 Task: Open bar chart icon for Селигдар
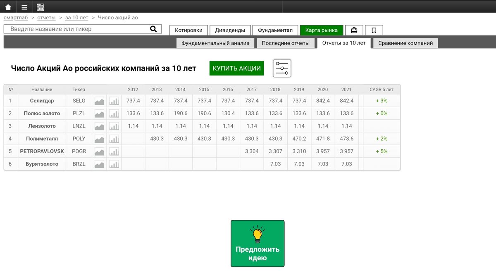pos(114,101)
